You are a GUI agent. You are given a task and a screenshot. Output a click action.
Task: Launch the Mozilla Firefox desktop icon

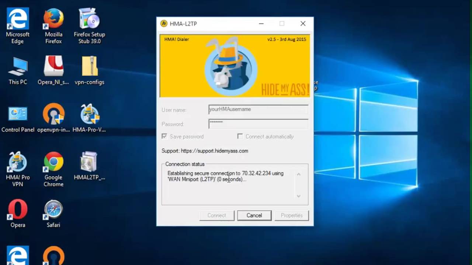(x=53, y=26)
